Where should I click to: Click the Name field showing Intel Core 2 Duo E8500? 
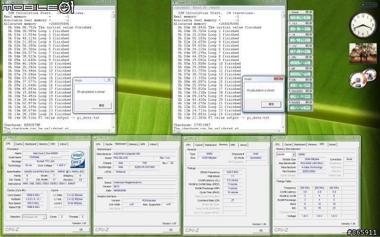45,153
